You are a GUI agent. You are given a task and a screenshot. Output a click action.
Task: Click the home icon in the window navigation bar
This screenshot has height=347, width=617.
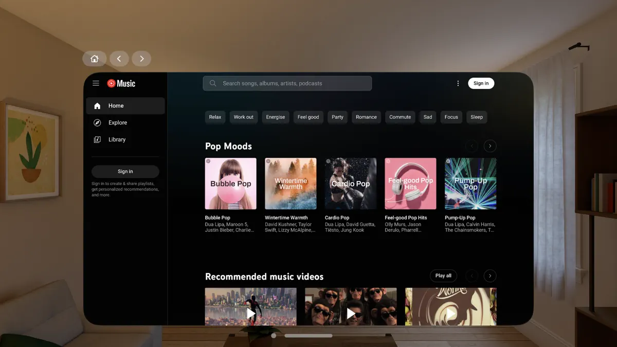tap(94, 58)
